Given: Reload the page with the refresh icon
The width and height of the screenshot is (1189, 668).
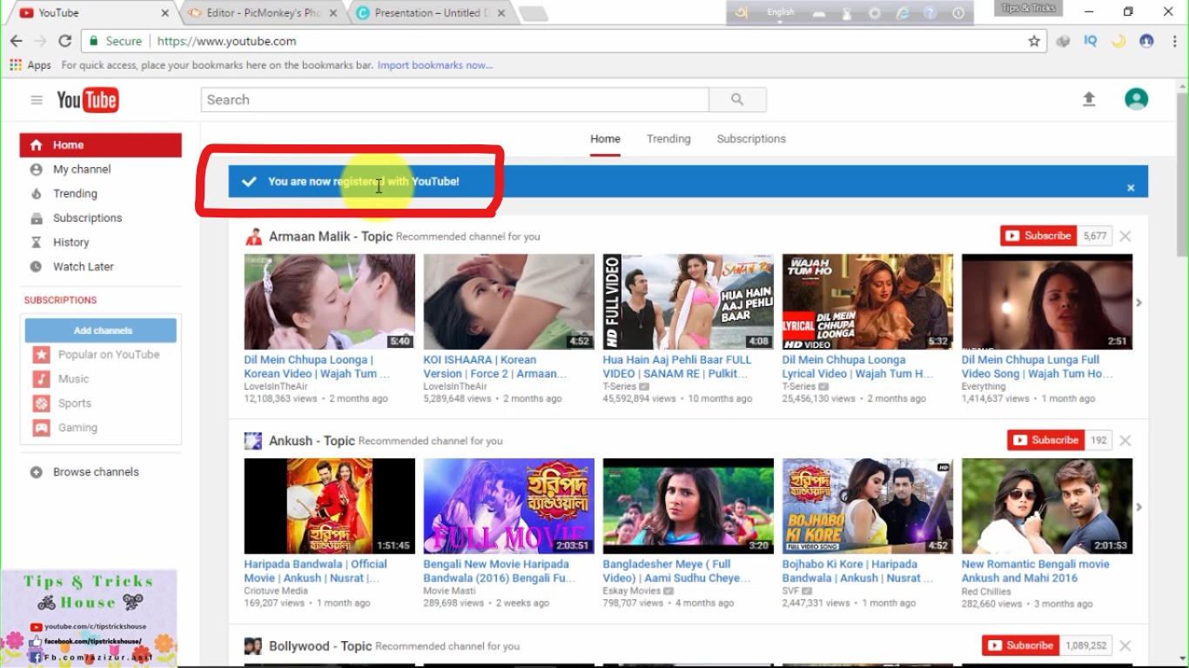Looking at the screenshot, I should pos(64,41).
